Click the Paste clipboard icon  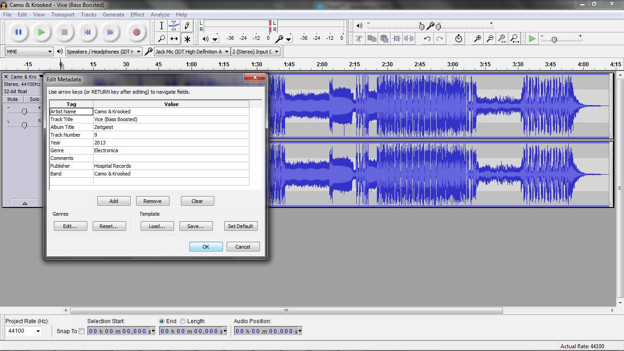point(384,39)
